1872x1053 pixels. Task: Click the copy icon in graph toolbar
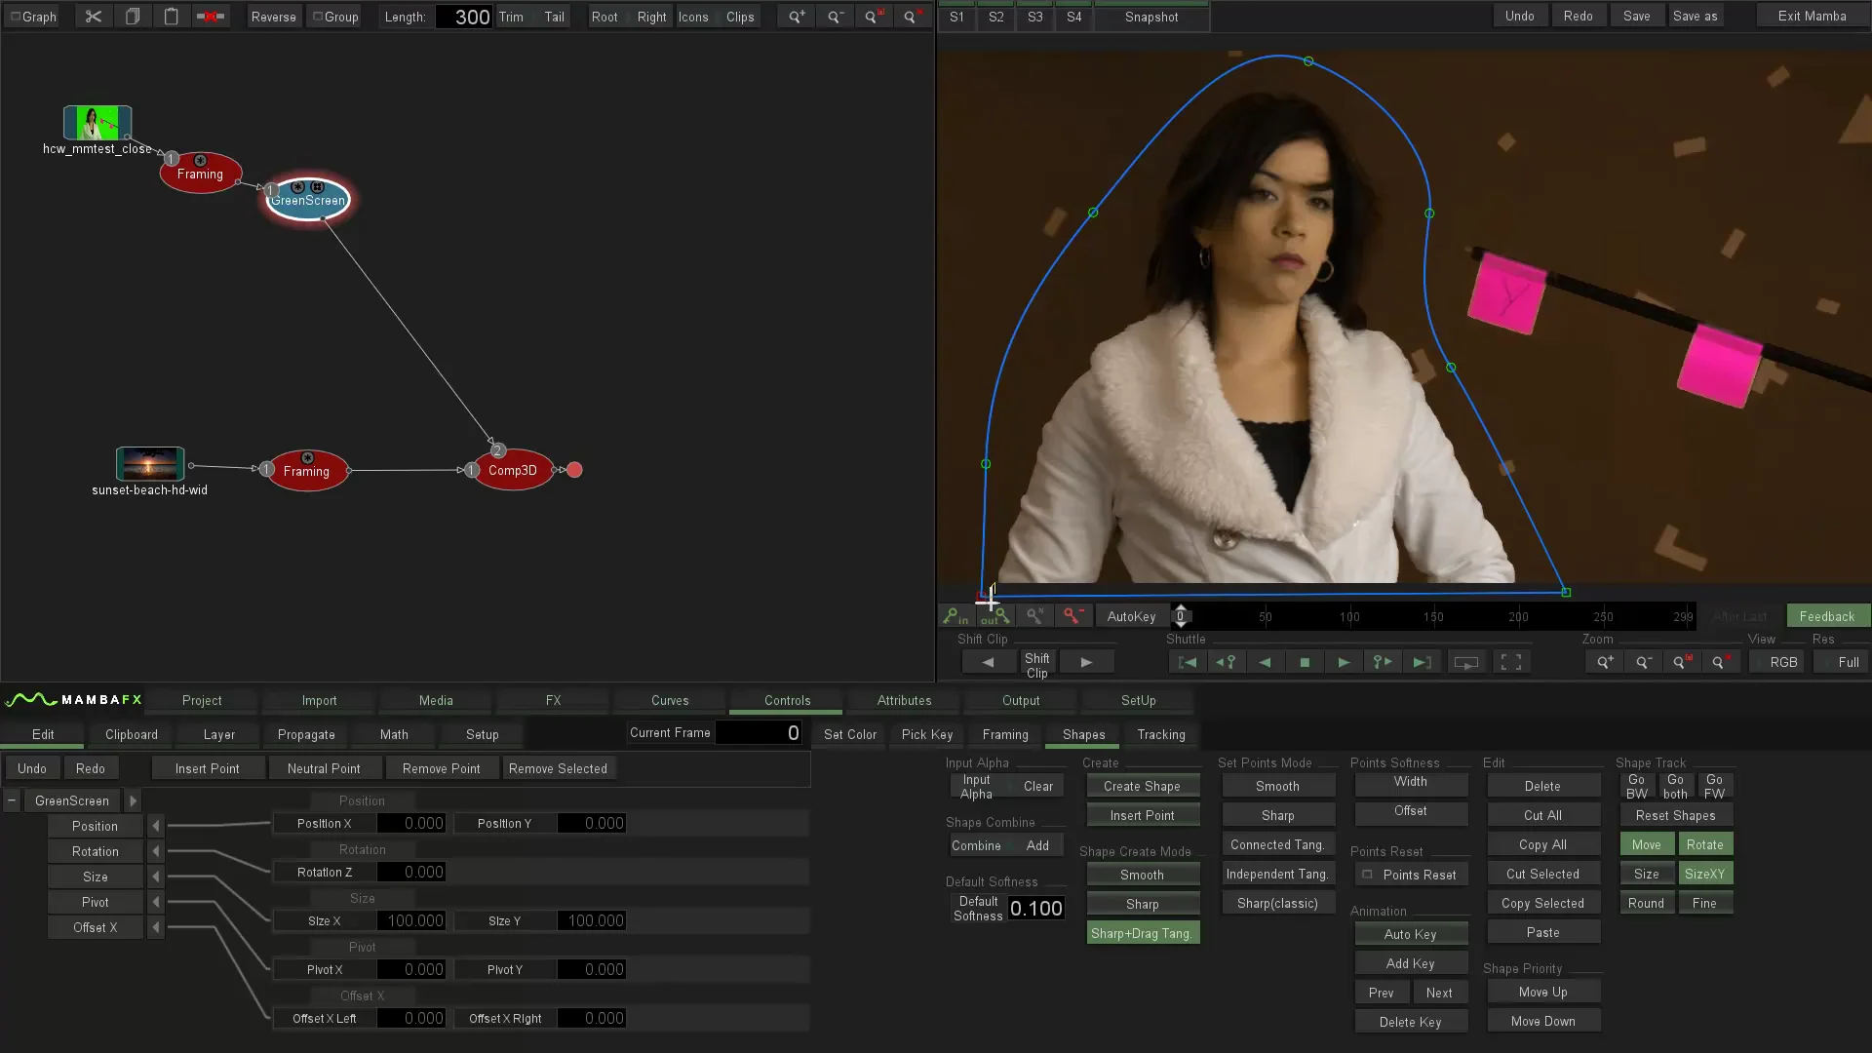(133, 17)
